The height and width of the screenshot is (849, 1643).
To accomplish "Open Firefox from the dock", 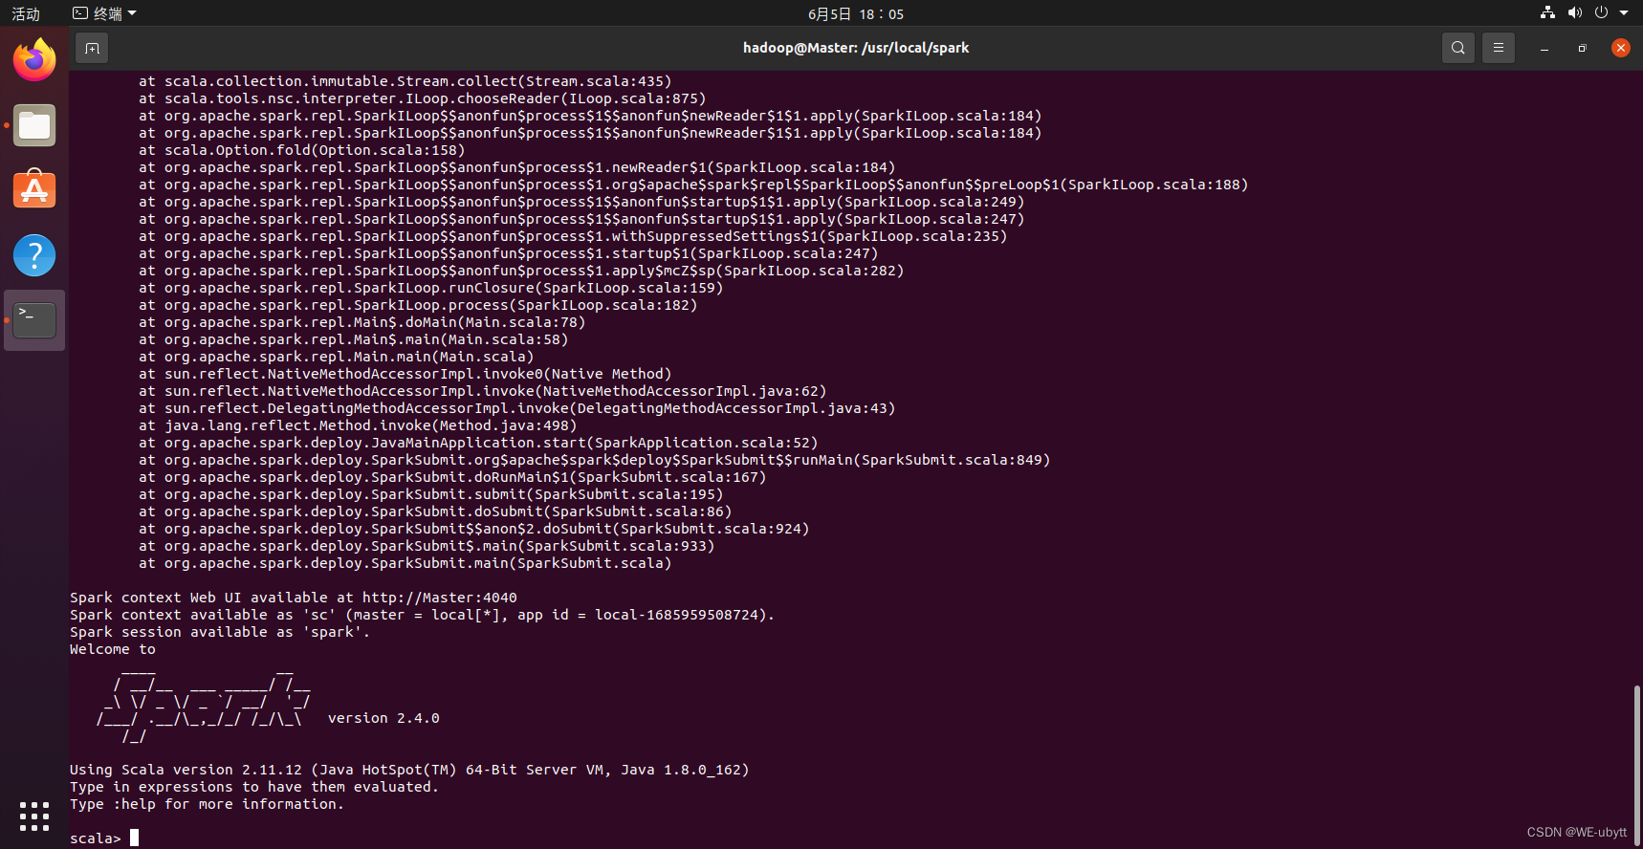I will pos(34,60).
